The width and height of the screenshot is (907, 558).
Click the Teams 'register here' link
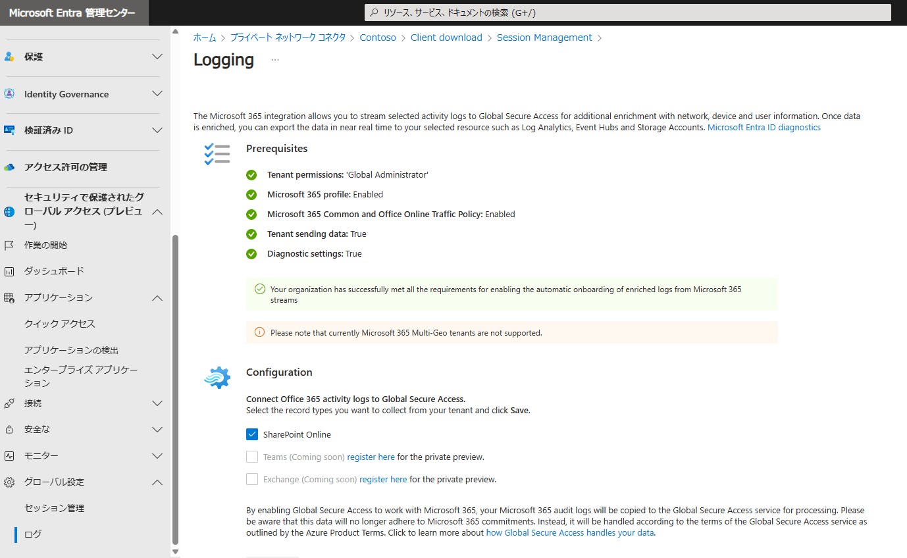[371, 457]
